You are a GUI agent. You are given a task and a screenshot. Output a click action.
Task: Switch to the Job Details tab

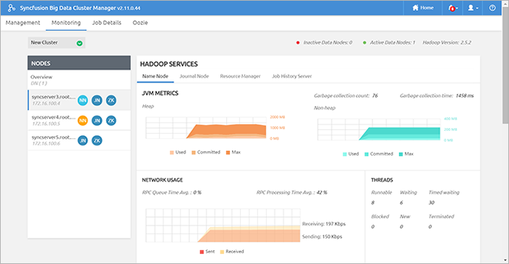(x=106, y=23)
